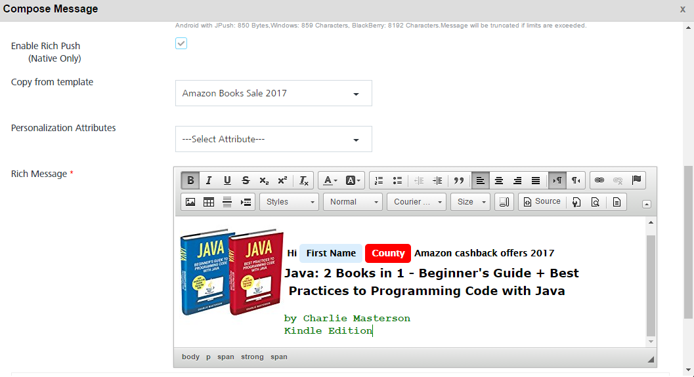
Task: Click 'Kindle Edition' text in editor
Action: [x=328, y=330]
